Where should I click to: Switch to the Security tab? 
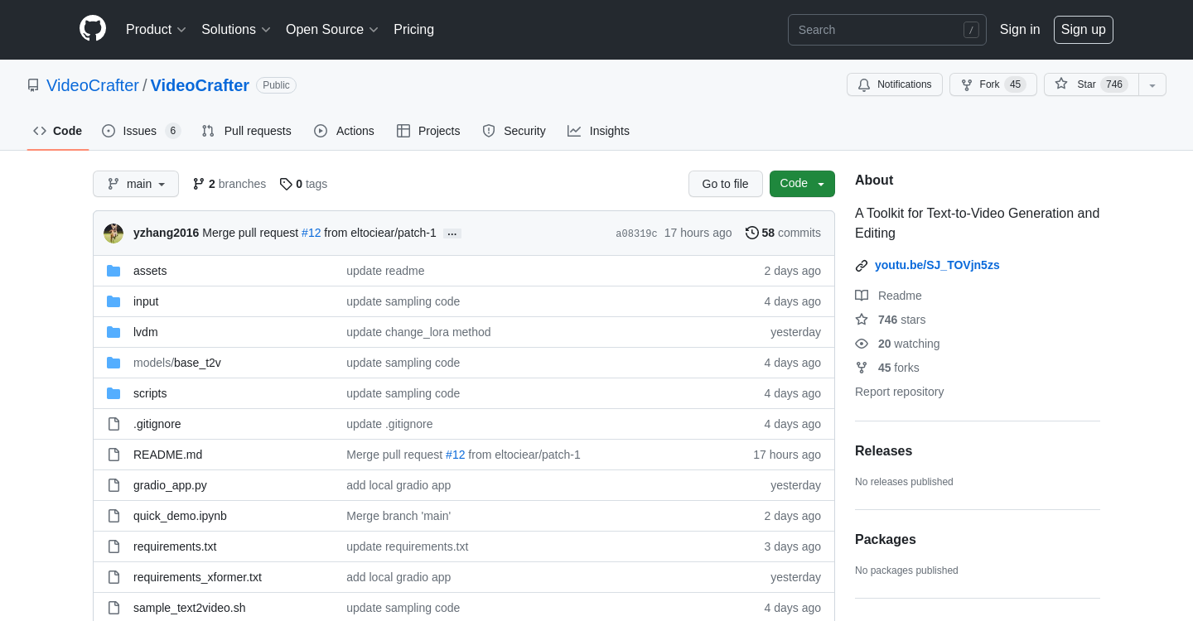[514, 131]
